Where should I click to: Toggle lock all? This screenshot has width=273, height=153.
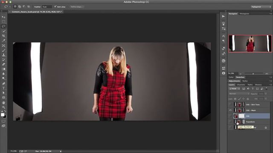(x=248, y=99)
